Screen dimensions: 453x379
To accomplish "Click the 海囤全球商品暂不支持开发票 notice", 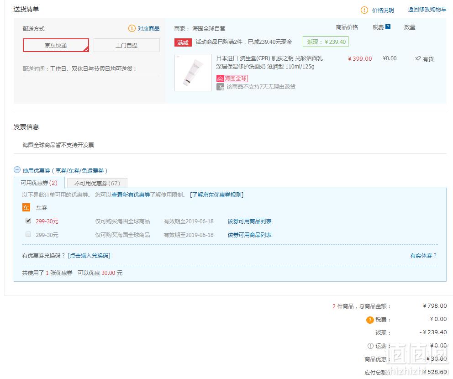I will pos(58,145).
